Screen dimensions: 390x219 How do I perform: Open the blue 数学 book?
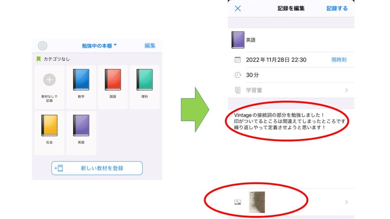[x=81, y=80]
